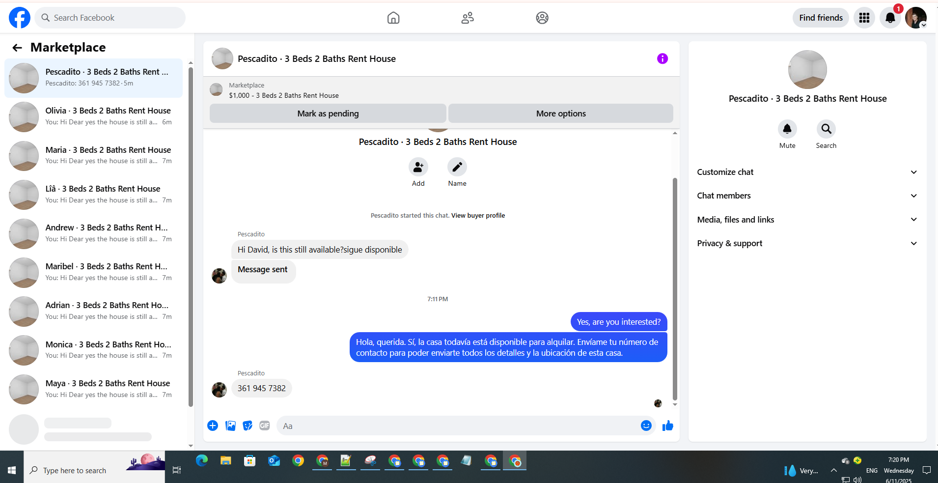Expand Privacy & support section
938x483 pixels.
(807, 243)
